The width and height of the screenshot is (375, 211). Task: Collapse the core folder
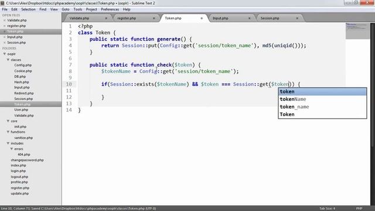point(8,121)
